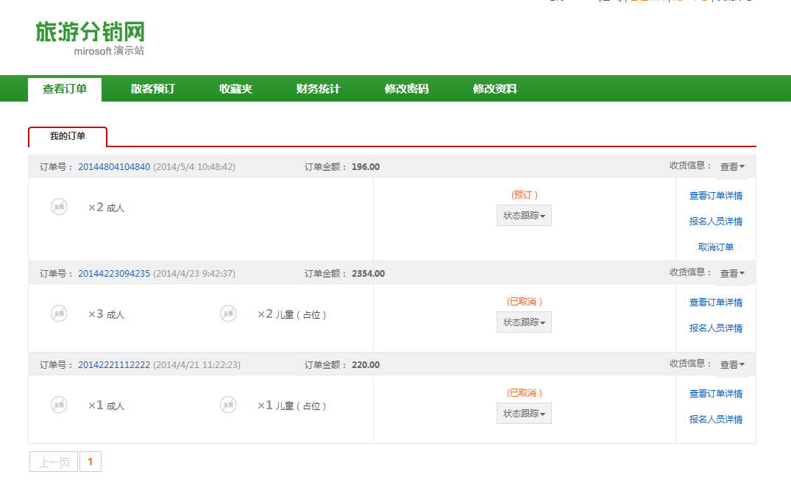Click the 上一页 previous page button

click(54, 462)
